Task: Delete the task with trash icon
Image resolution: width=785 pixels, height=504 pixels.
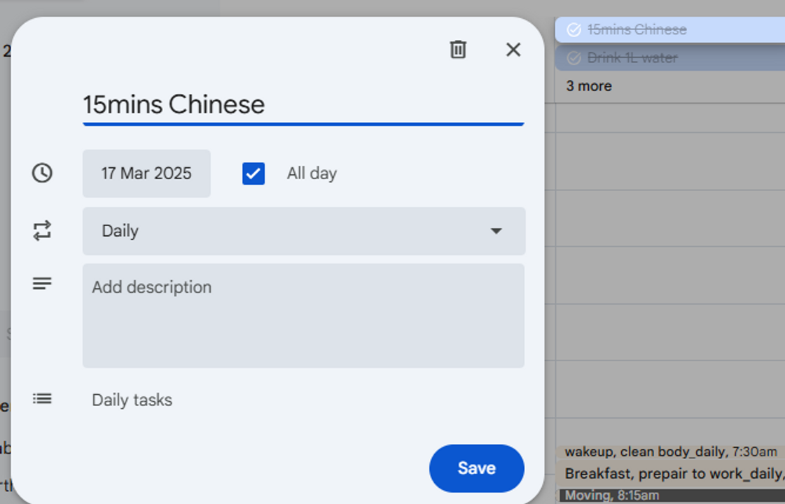Action: (458, 50)
